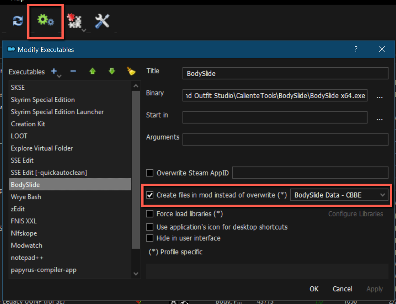Image resolution: width=396 pixels, height=304 pixels.
Task: Click the executables list scrollbar down arrow
Action: pyautogui.click(x=136, y=274)
